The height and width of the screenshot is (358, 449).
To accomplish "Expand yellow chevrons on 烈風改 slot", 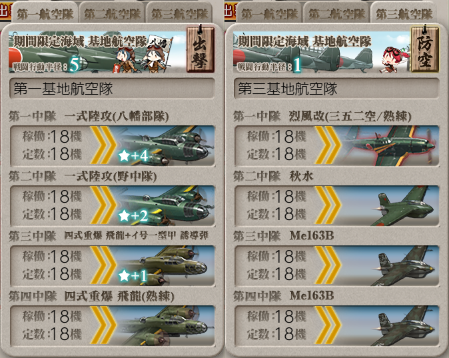I will click(x=328, y=145).
